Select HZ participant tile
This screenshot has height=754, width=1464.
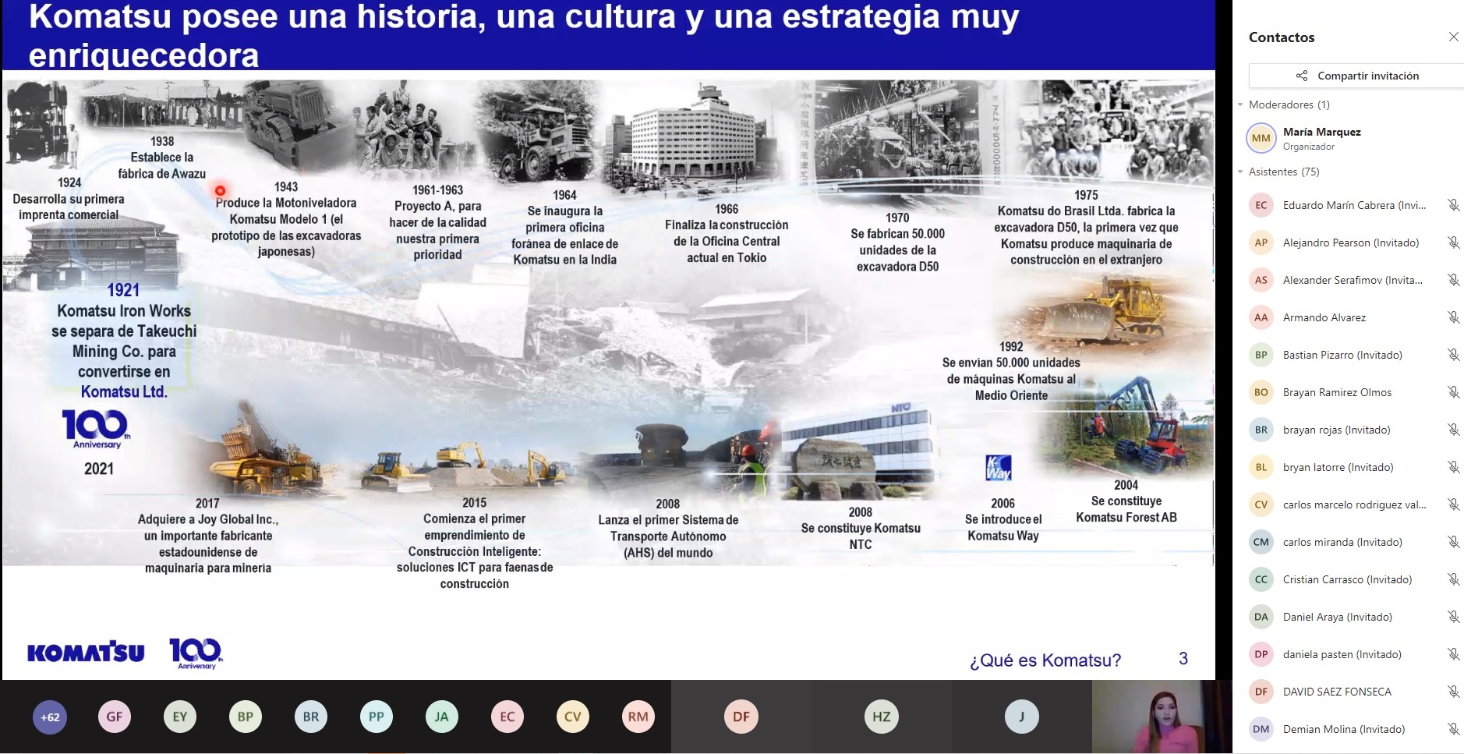point(882,717)
